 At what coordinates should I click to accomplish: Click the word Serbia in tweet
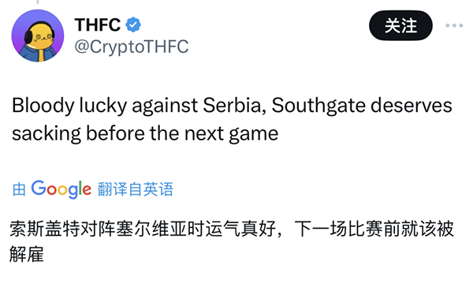coord(234,106)
